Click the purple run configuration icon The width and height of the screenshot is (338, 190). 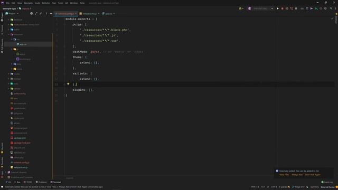tap(249, 8)
